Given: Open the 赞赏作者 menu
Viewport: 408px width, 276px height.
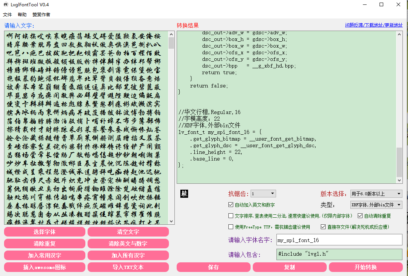Looking at the screenshot, I should click(41, 15).
